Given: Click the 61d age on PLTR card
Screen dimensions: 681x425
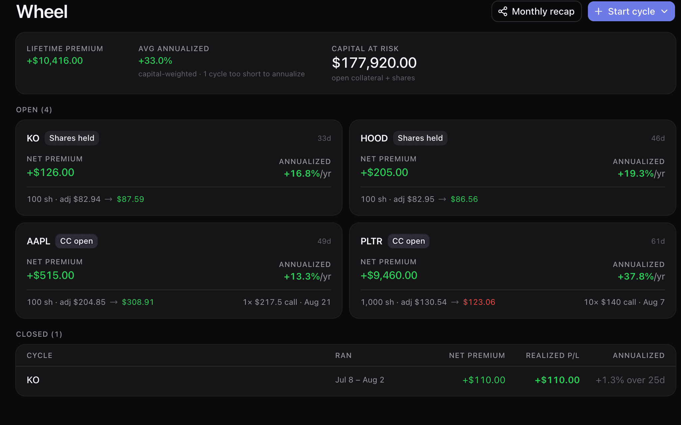Looking at the screenshot, I should pyautogui.click(x=658, y=241).
